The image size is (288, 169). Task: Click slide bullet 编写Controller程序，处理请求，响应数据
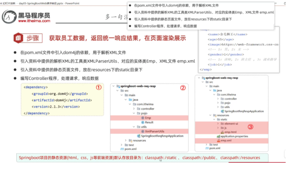click(x=60, y=78)
